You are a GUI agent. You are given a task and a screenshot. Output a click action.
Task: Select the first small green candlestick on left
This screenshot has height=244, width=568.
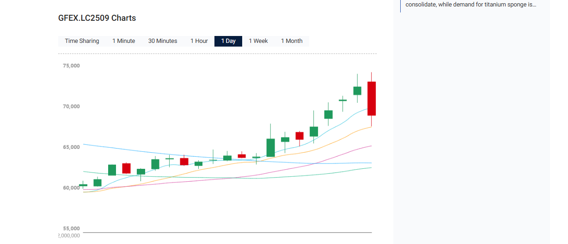(83, 185)
